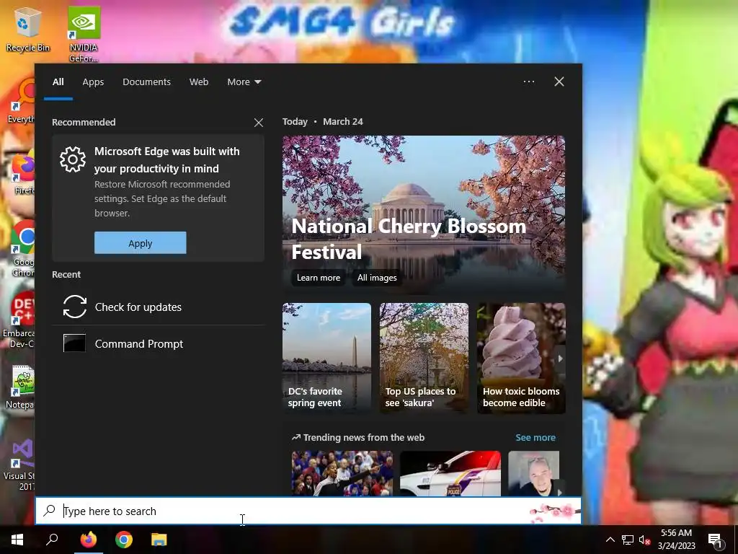Image resolution: width=738 pixels, height=554 pixels.
Task: Advance the spring story cards with arrow
Action: pos(560,359)
